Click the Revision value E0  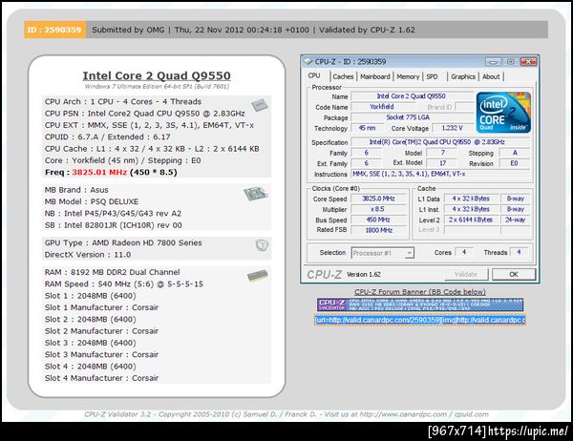(515, 163)
